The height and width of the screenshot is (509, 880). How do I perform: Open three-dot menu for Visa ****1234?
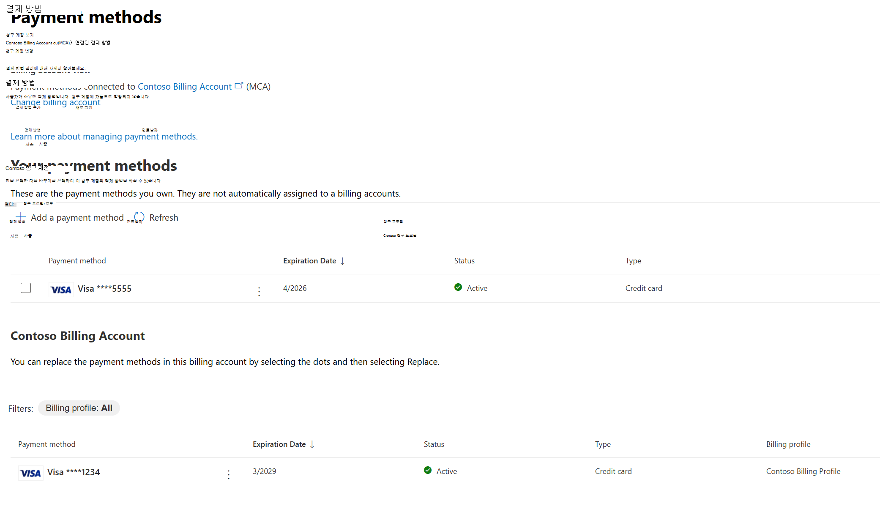coord(229,475)
